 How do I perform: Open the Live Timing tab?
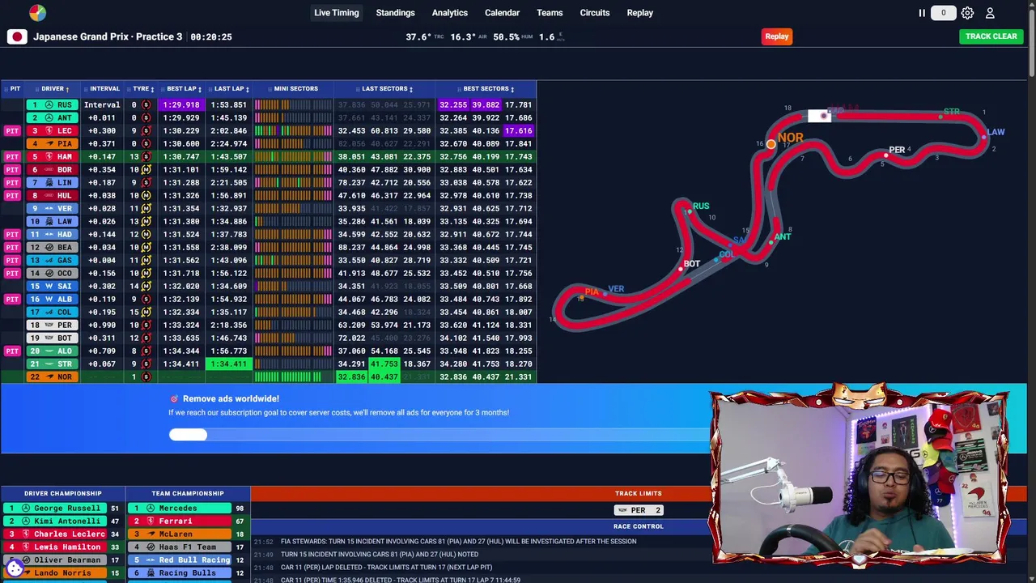[x=337, y=13]
